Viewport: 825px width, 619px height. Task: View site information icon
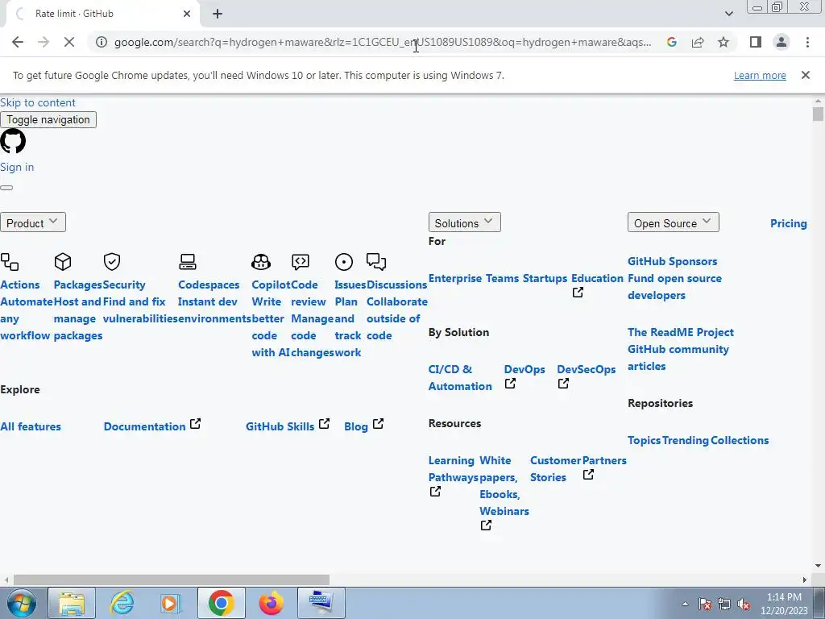click(x=102, y=42)
